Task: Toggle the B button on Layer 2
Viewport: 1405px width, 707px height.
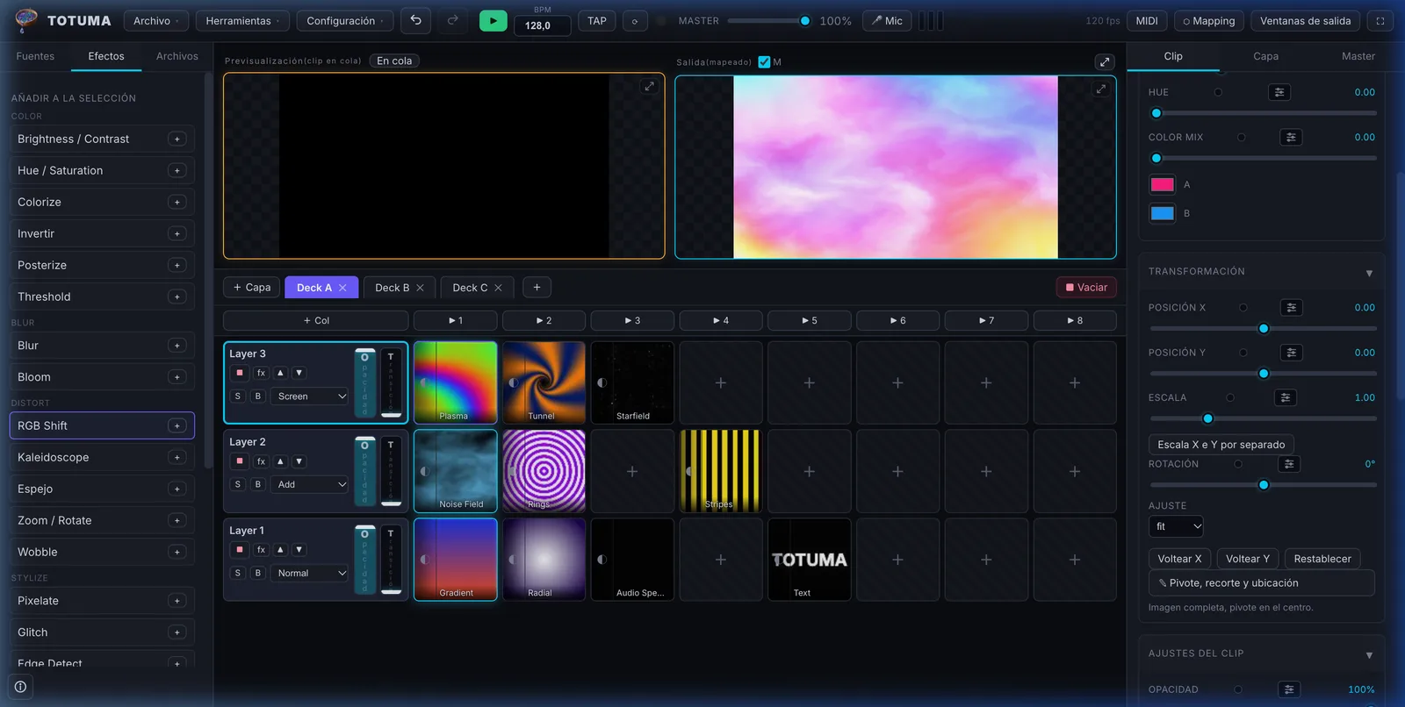Action: (258, 484)
